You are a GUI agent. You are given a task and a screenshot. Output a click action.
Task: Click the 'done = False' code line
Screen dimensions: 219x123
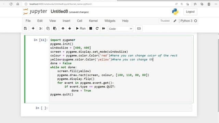point(61,63)
